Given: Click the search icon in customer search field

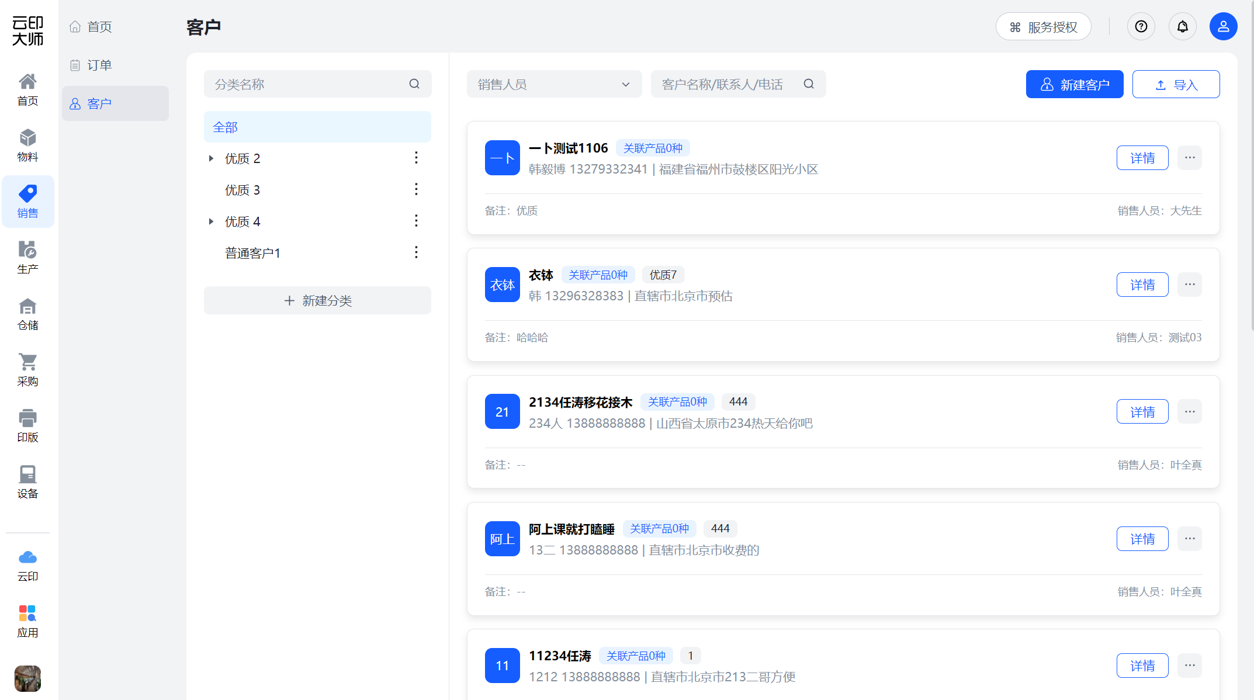Looking at the screenshot, I should click(x=809, y=84).
